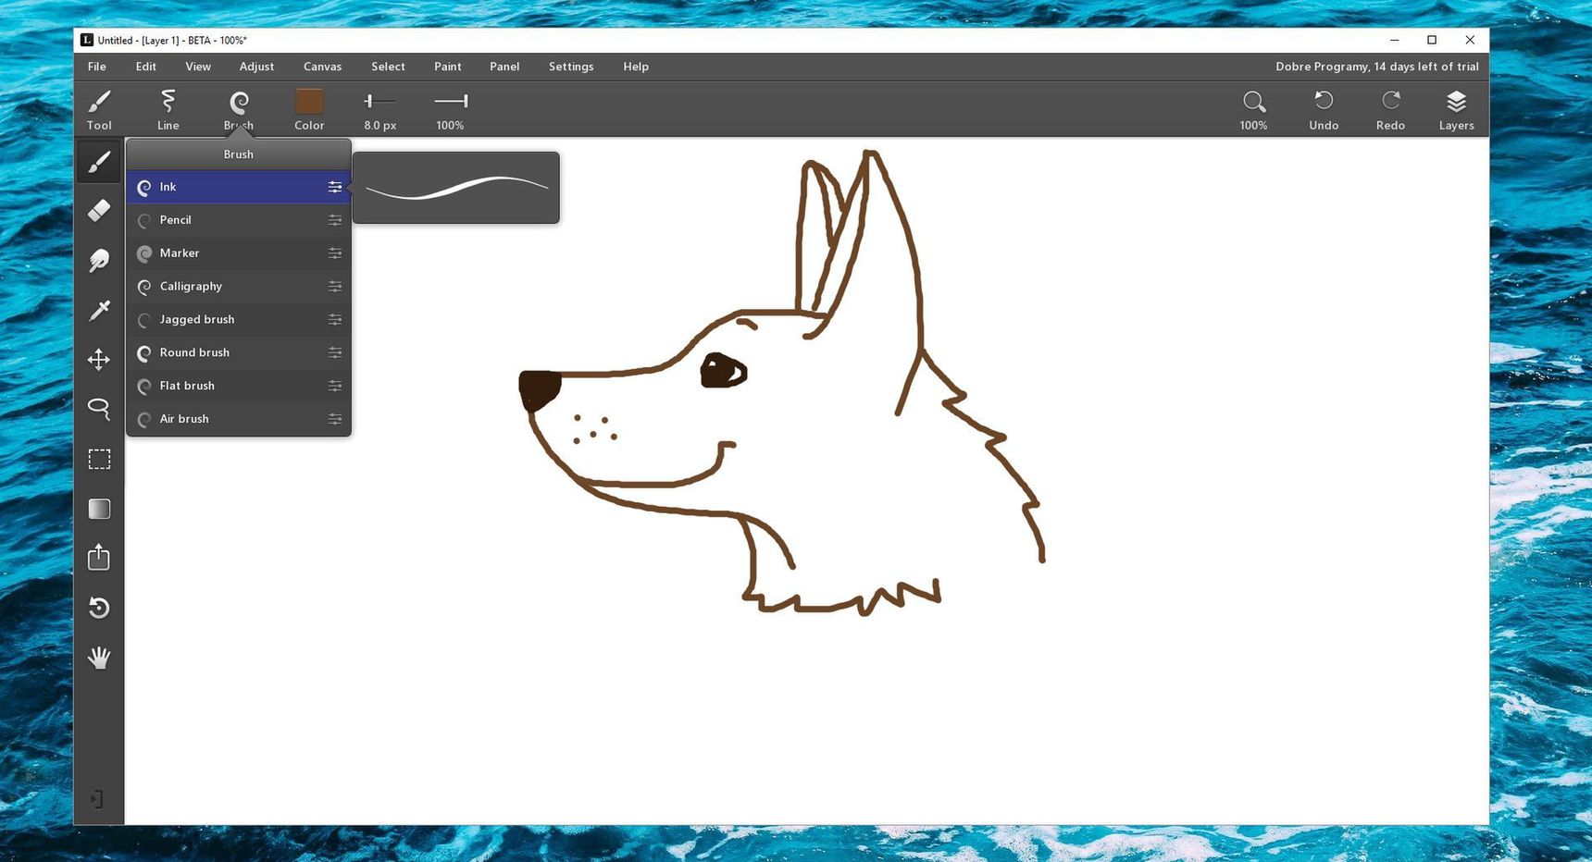1592x862 pixels.
Task: Select the Calligraphy brush
Action: tap(239, 287)
